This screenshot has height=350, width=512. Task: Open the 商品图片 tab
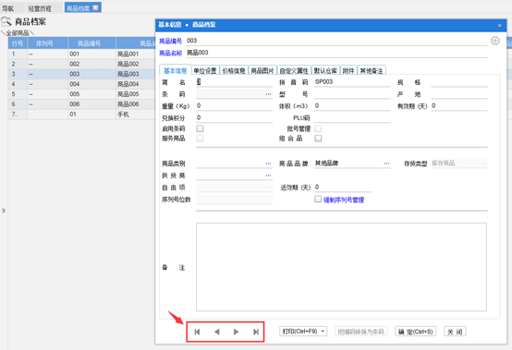(262, 71)
